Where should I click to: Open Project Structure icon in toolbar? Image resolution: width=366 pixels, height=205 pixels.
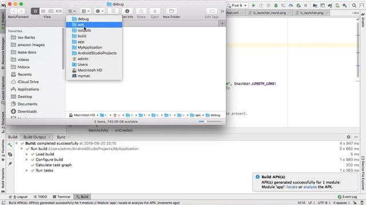(315, 5)
